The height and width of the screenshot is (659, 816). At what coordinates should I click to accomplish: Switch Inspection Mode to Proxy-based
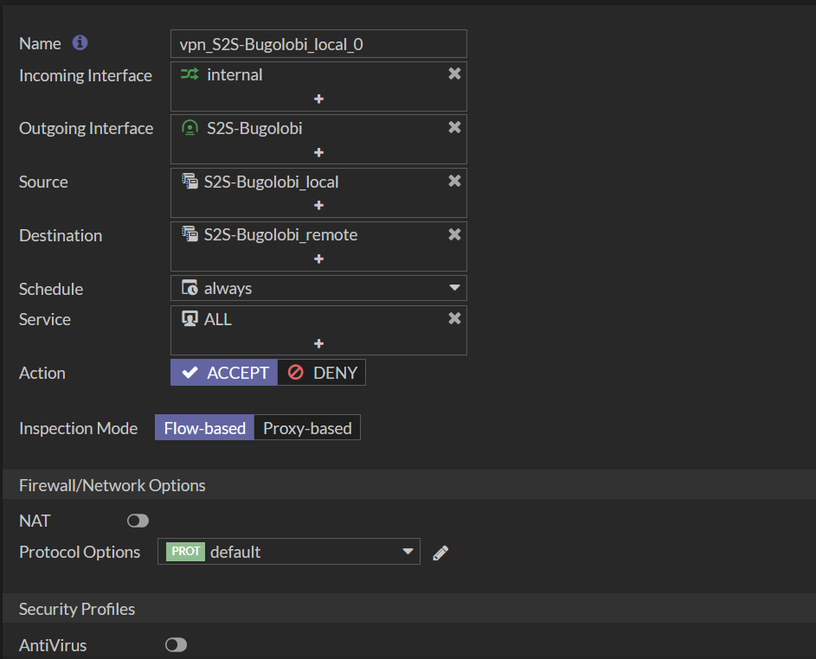[307, 428]
